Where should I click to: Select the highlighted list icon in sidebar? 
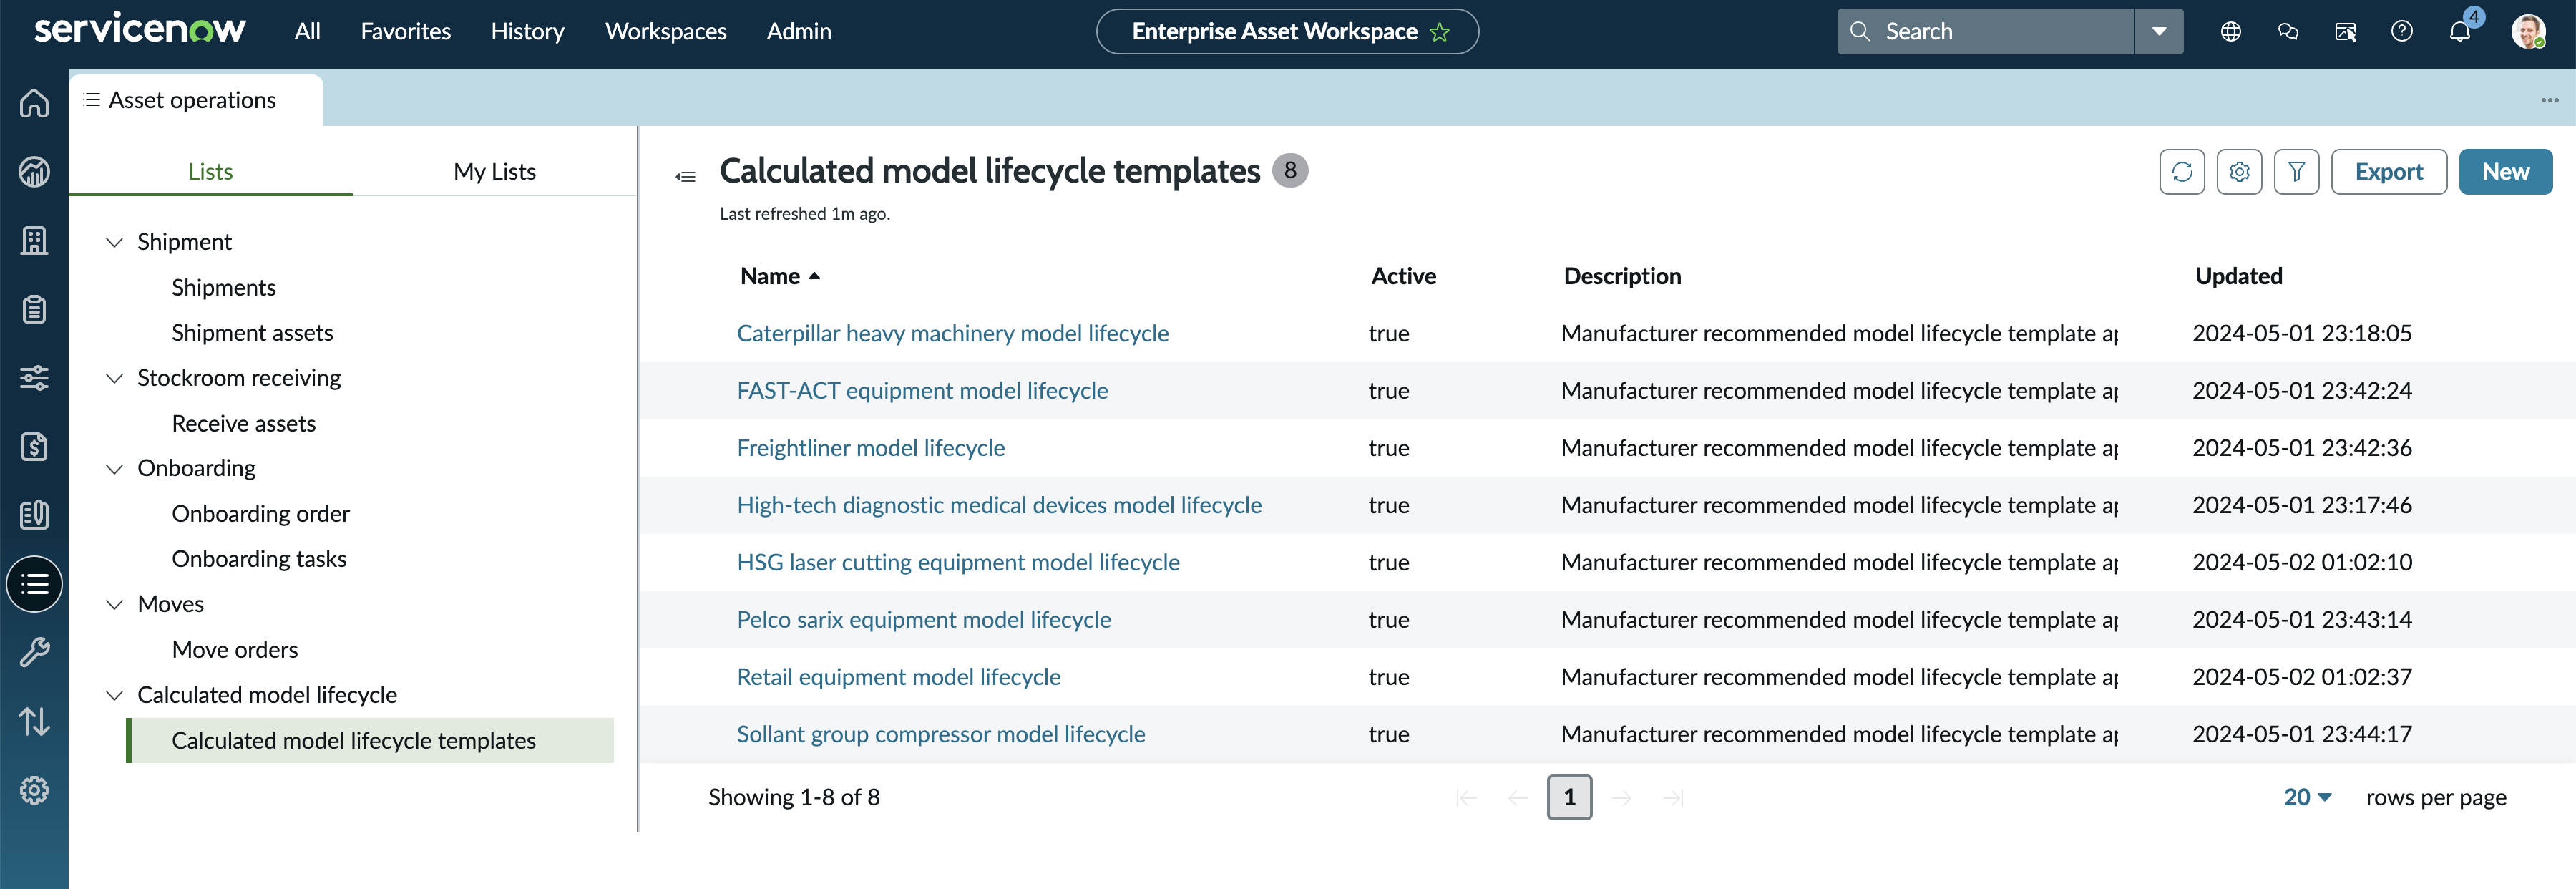pyautogui.click(x=34, y=584)
